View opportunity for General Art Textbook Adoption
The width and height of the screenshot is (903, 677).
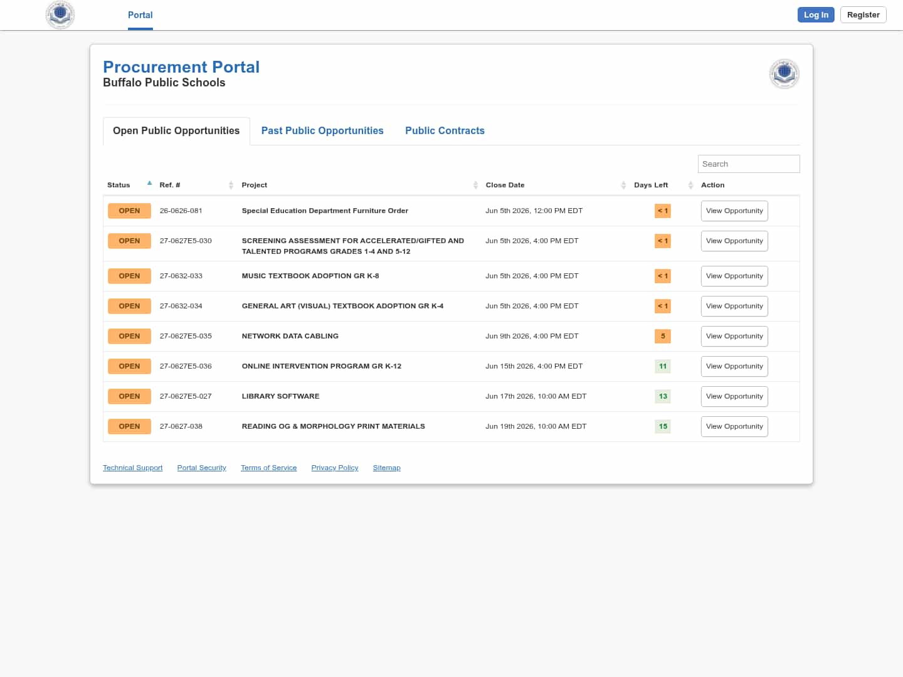point(734,306)
